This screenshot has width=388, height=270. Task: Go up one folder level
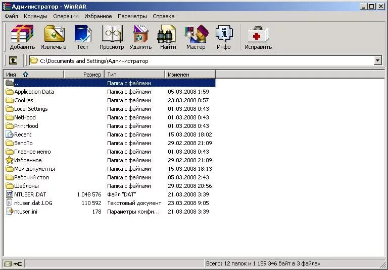[x=13, y=60]
